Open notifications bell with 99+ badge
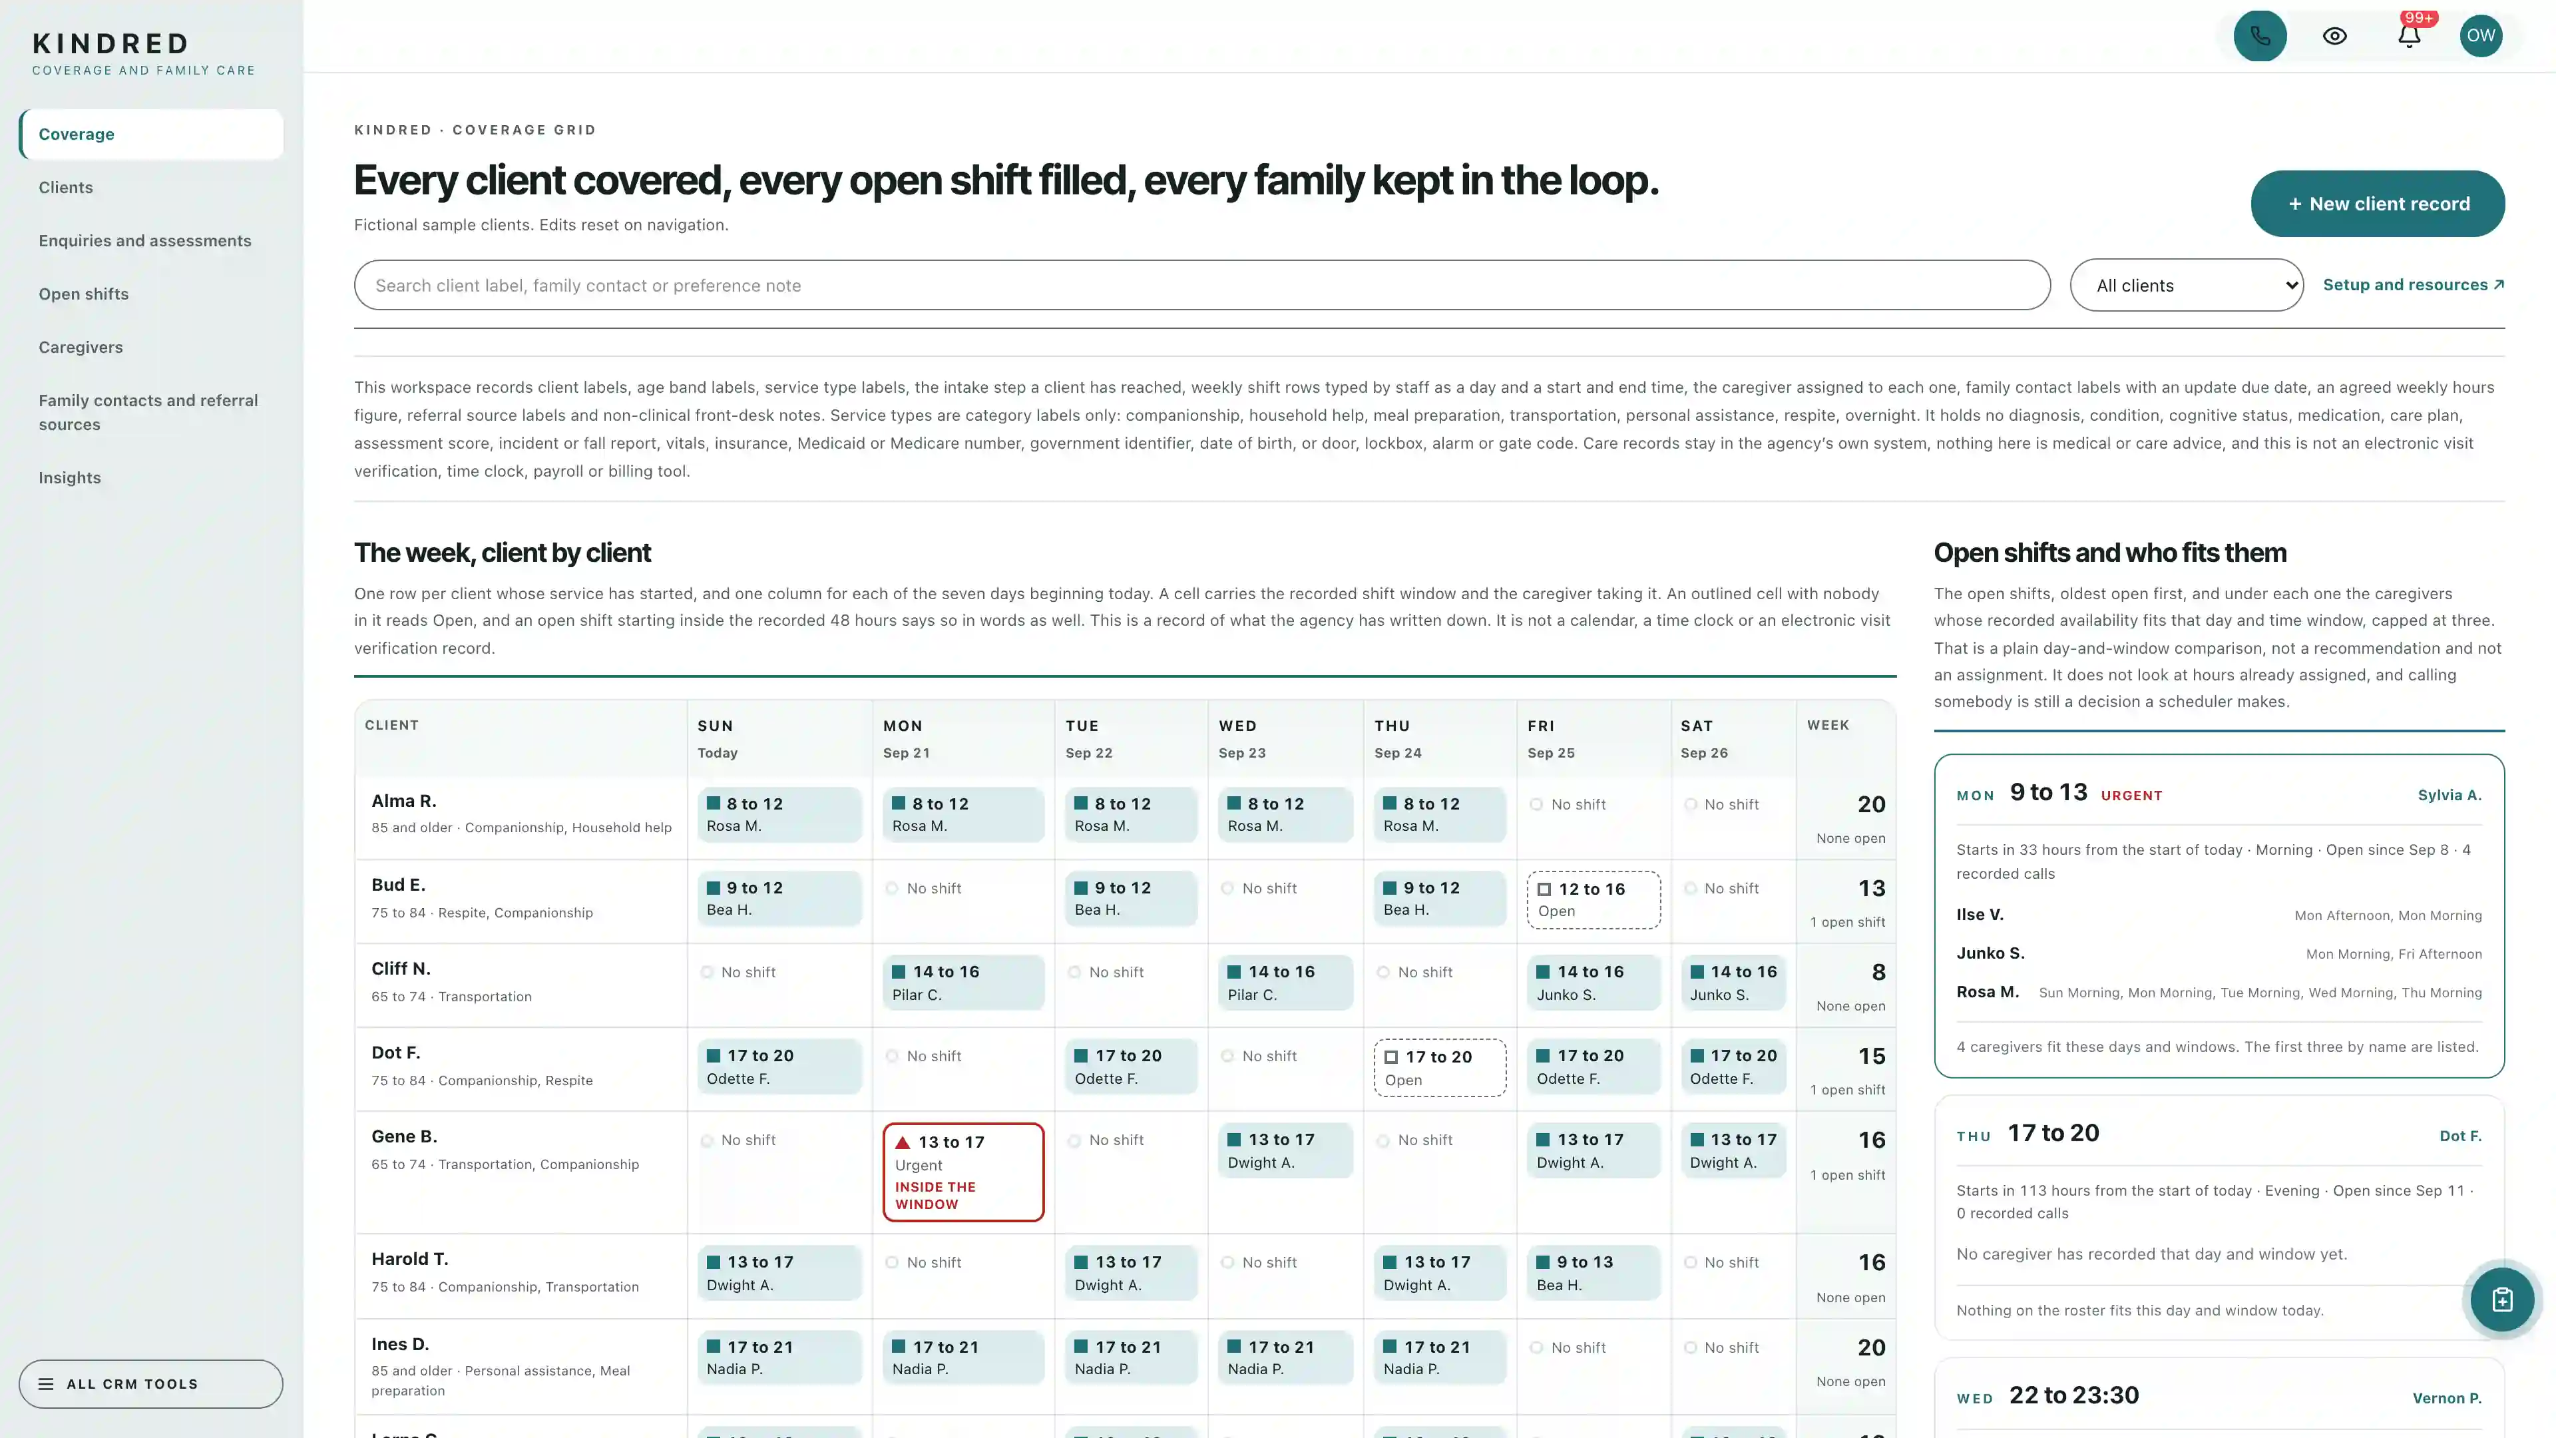The width and height of the screenshot is (2556, 1438). tap(2409, 36)
